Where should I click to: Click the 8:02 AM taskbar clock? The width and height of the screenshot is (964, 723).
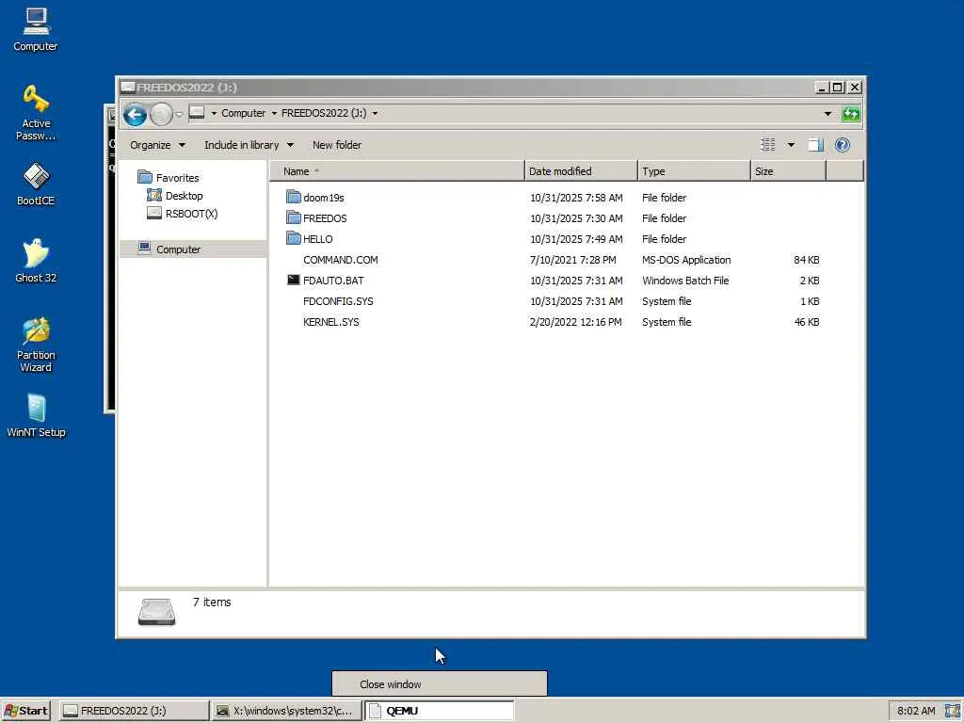click(916, 711)
